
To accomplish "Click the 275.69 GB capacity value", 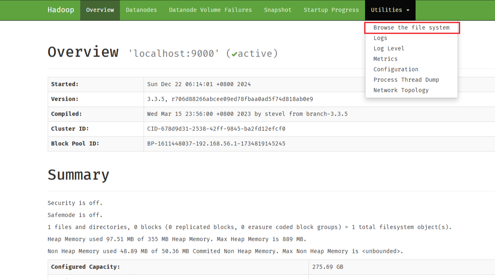I will [x=328, y=267].
